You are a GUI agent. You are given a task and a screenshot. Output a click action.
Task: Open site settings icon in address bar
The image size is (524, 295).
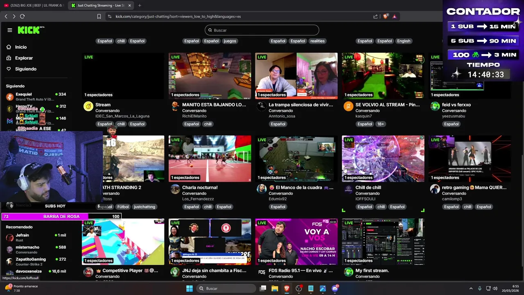pos(109,16)
